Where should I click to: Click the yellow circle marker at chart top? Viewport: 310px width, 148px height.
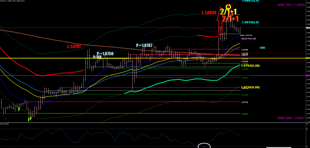229,6
